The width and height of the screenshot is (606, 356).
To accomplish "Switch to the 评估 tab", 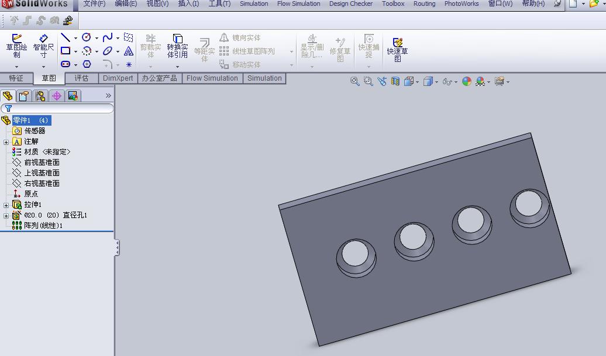I will pyautogui.click(x=81, y=78).
